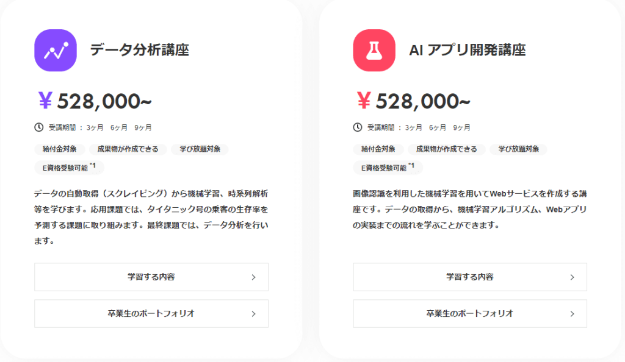Click the clock icon in データ分析講座 card
Viewport: 625px width, 362px height.
click(x=38, y=127)
